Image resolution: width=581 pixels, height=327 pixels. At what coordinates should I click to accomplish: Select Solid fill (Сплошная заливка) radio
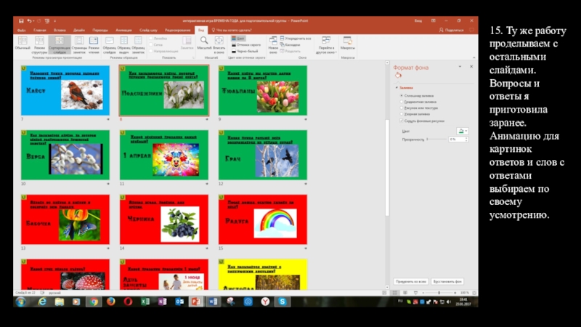tap(402, 96)
